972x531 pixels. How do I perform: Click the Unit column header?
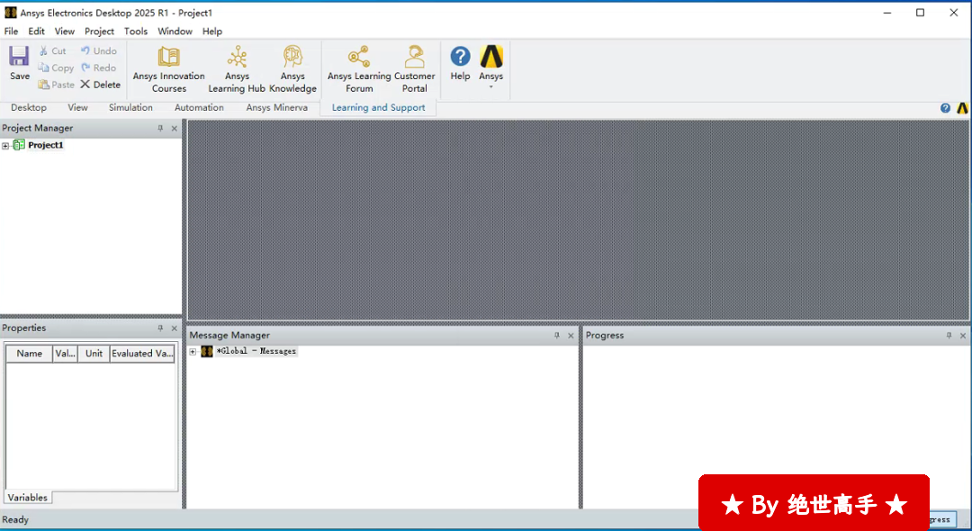pos(94,354)
